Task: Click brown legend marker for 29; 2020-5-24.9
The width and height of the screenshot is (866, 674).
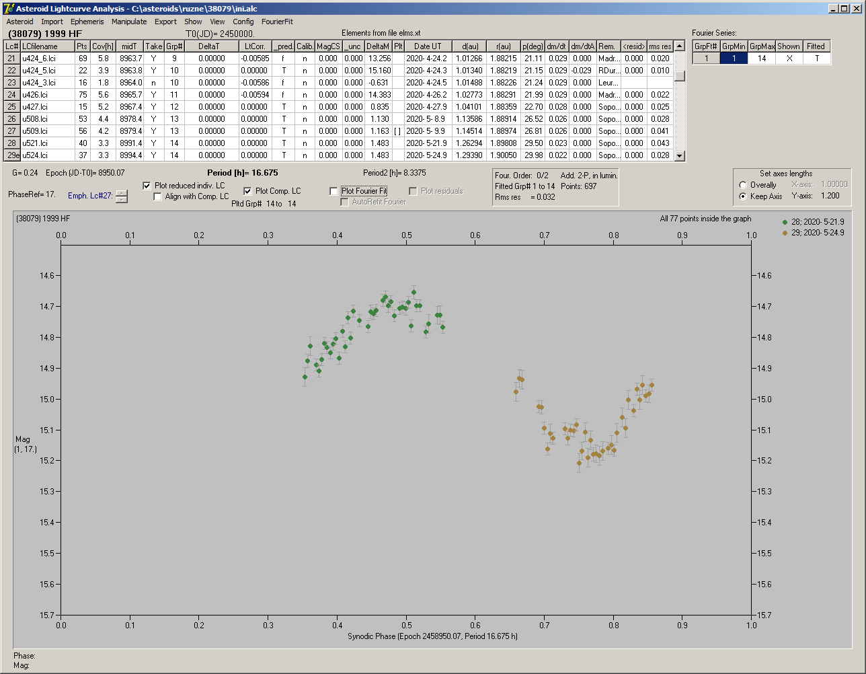Action: (785, 233)
